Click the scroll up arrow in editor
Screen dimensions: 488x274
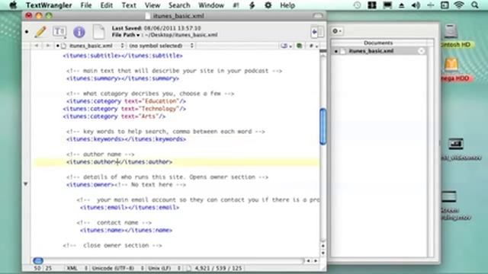(323, 246)
